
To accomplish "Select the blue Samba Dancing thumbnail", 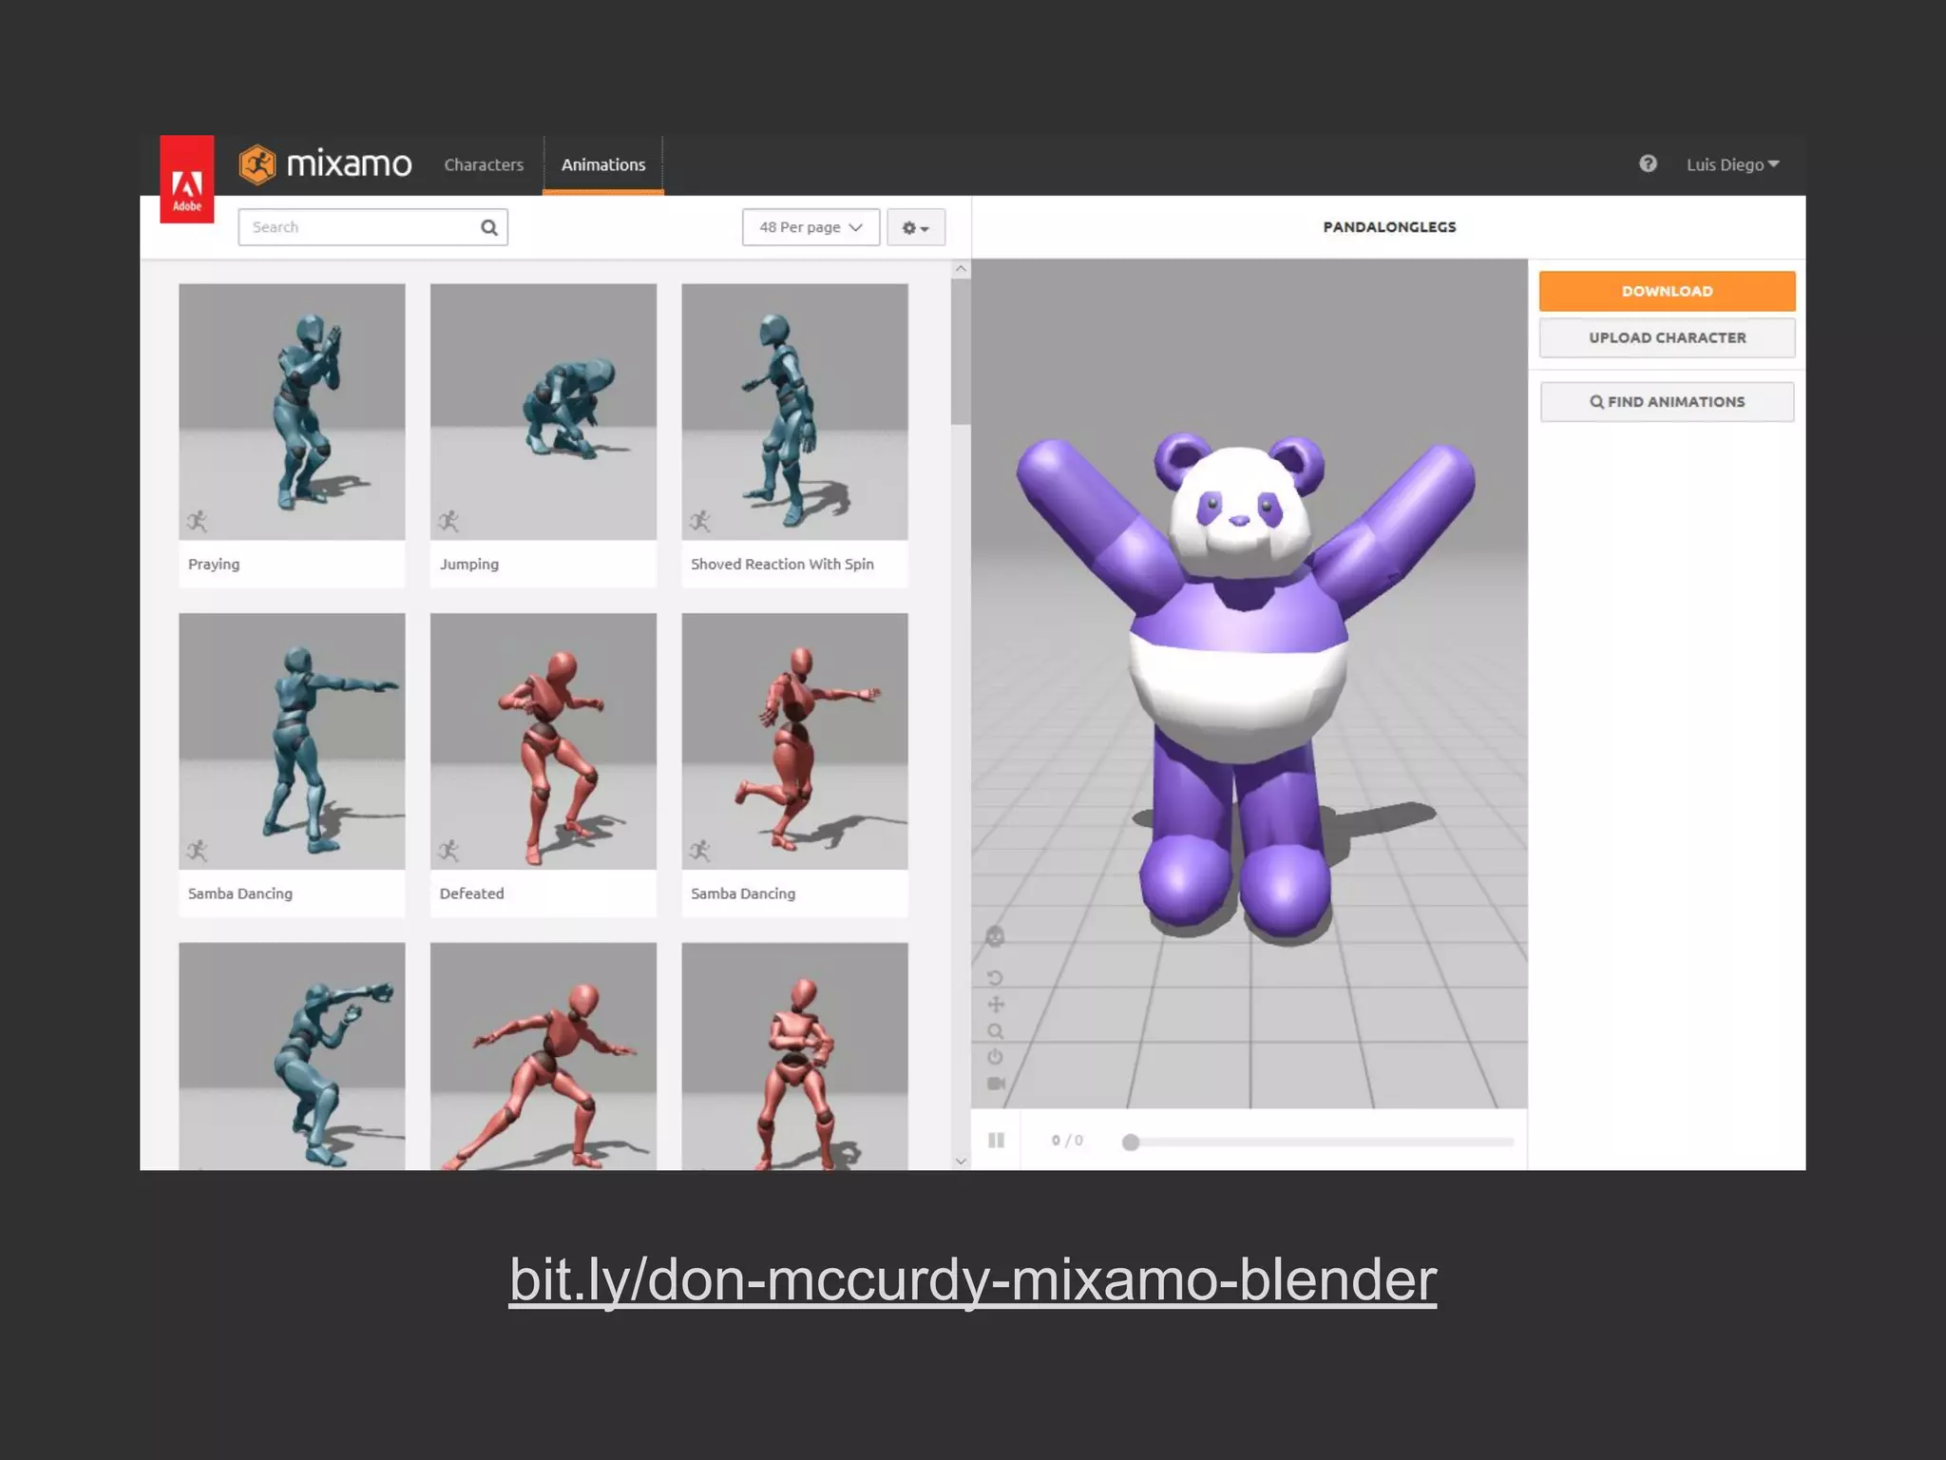I will pos(292,741).
